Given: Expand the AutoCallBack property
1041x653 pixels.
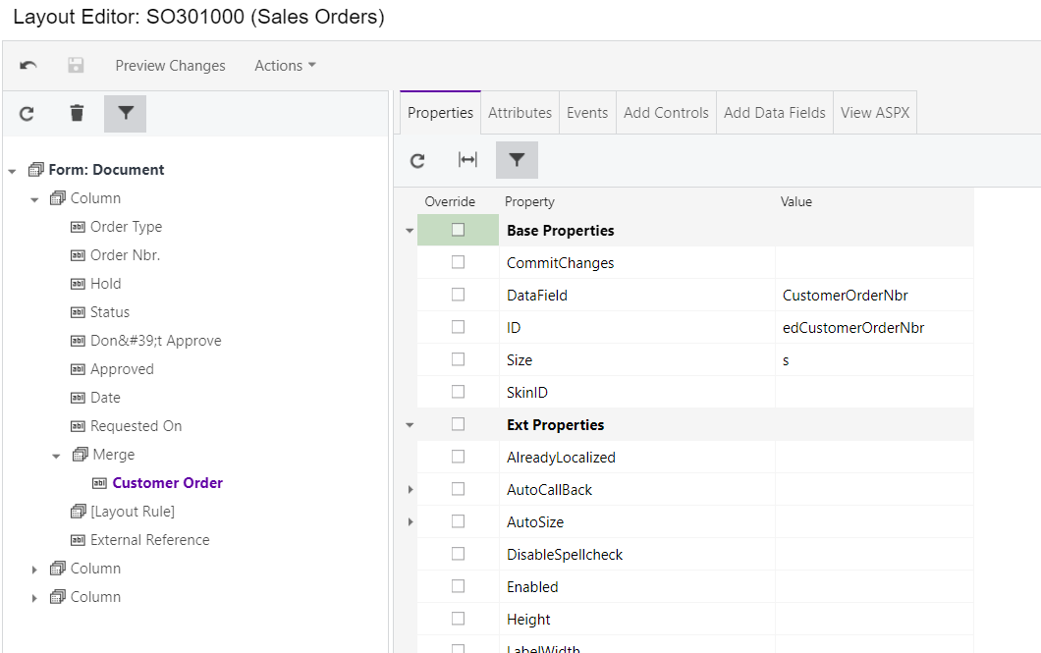Looking at the screenshot, I should tap(410, 490).
